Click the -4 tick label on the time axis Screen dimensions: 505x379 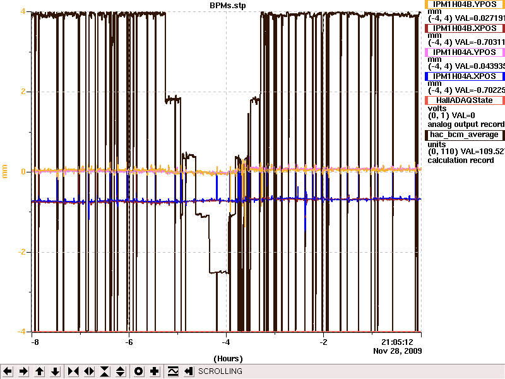point(225,342)
